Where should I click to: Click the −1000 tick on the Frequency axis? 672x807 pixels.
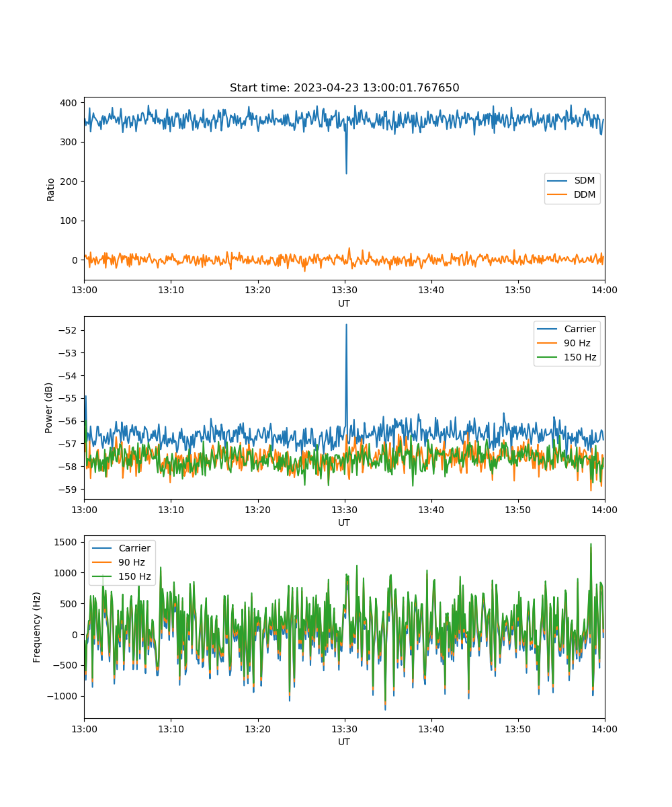(x=64, y=696)
